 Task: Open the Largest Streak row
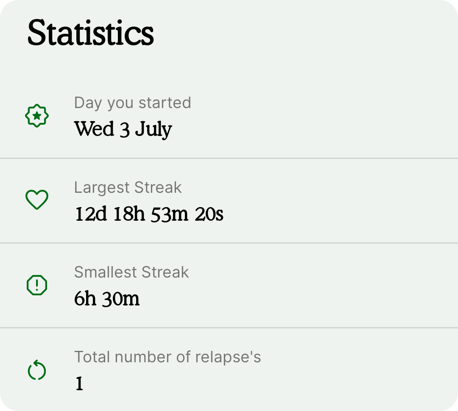point(229,201)
